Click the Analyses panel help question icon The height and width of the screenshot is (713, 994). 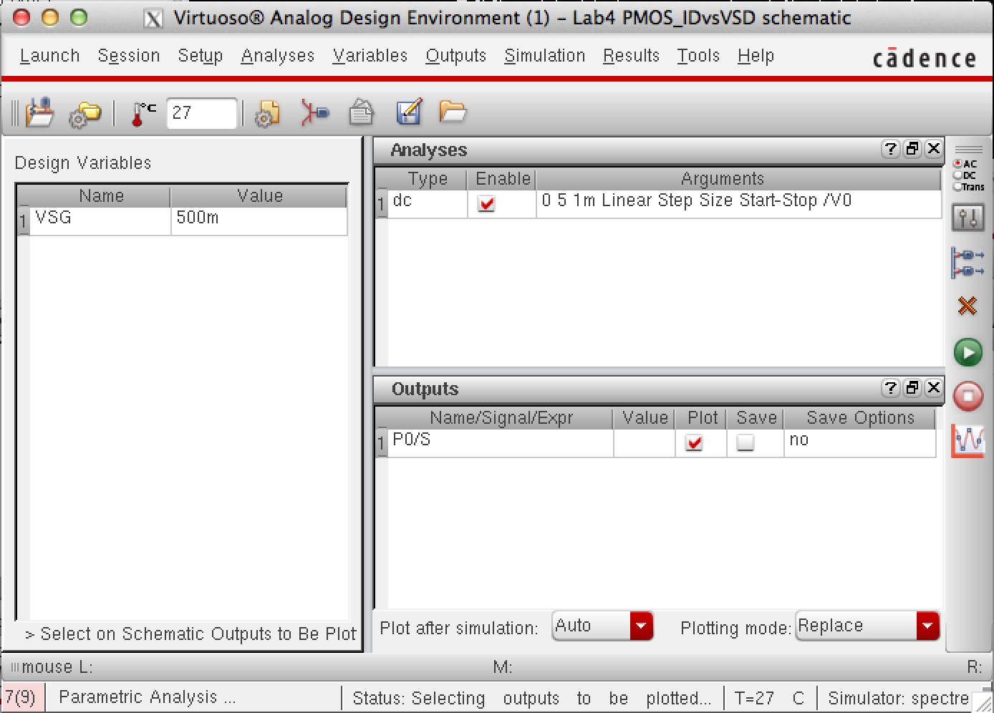[890, 149]
